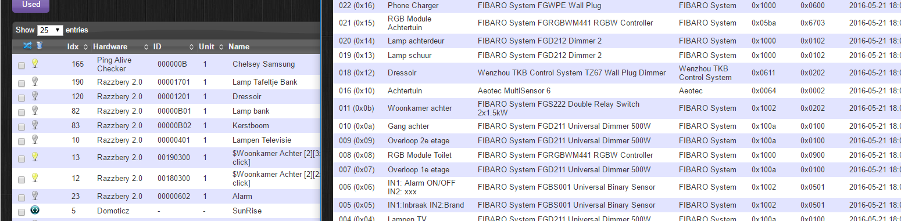Check the box beside Lampen Televisie
Image resolution: width=901 pixels, height=221 pixels.
(x=22, y=142)
